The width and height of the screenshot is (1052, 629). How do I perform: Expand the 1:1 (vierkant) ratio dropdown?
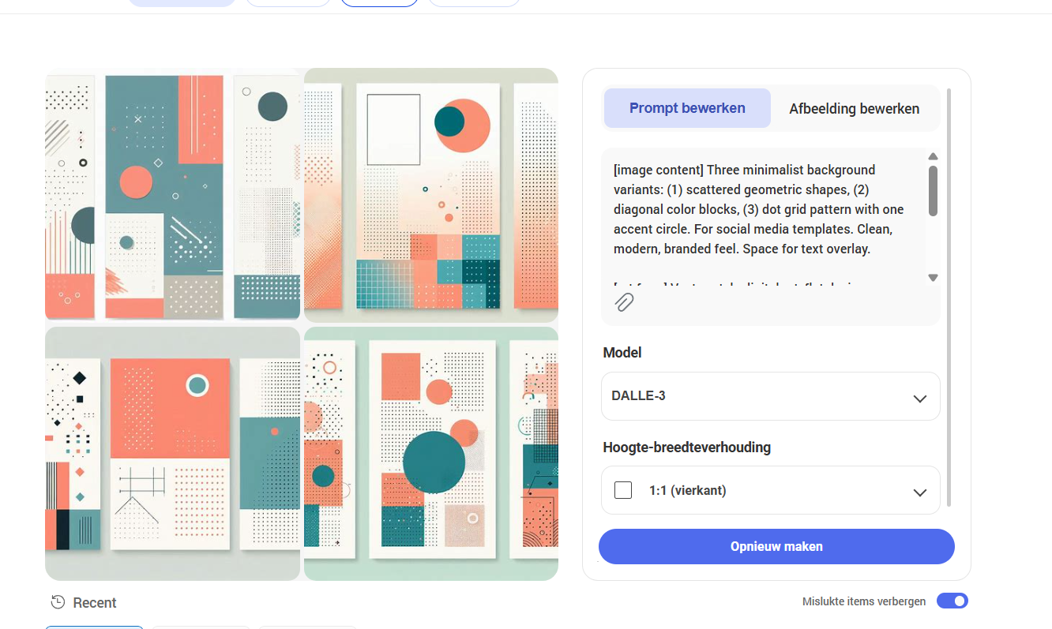pos(770,490)
